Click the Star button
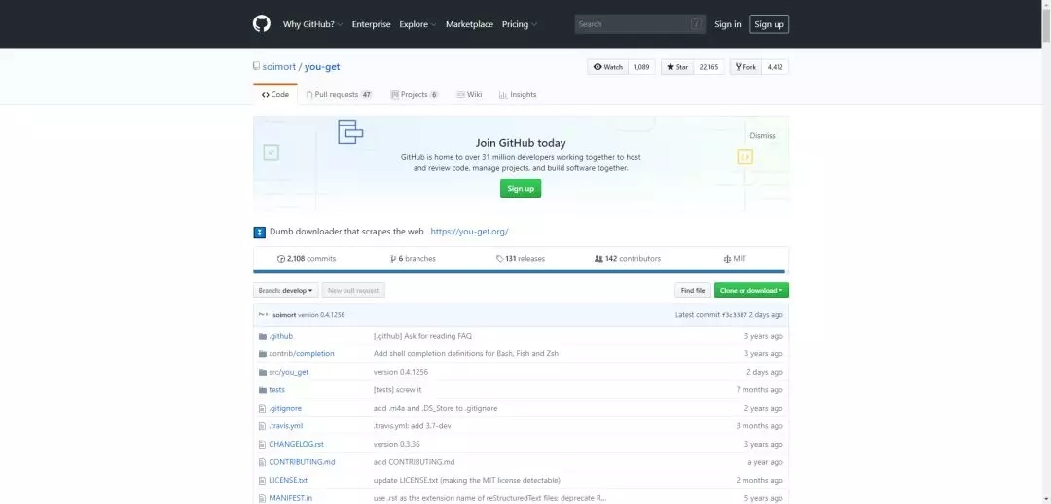This screenshot has width=1051, height=504. 677,67
